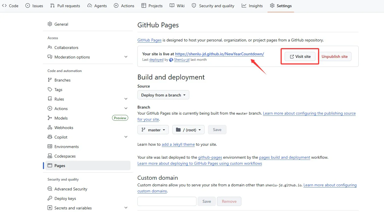Expand the Secrets and variables chevron
This screenshot has width=384, height=214.
pos(126,208)
